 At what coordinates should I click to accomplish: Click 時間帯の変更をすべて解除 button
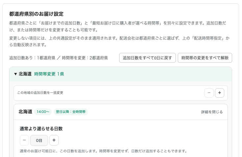[205, 58]
